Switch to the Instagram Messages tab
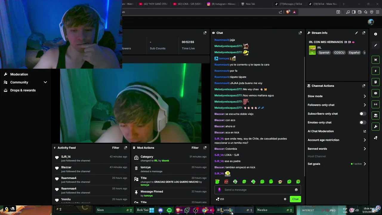The height and width of the screenshot is (215, 382). (x=221, y=4)
